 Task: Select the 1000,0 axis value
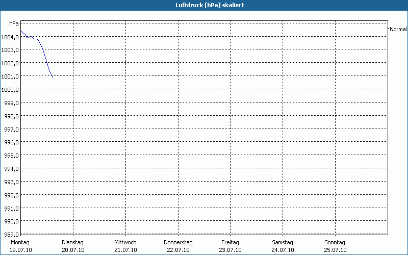pos(10,90)
